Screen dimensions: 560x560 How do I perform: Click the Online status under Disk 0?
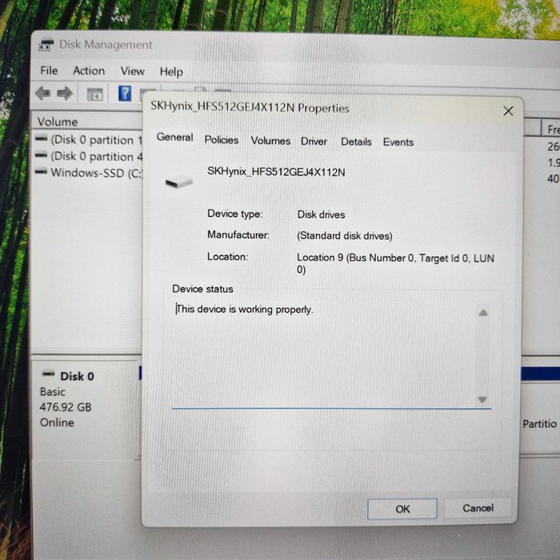(57, 422)
